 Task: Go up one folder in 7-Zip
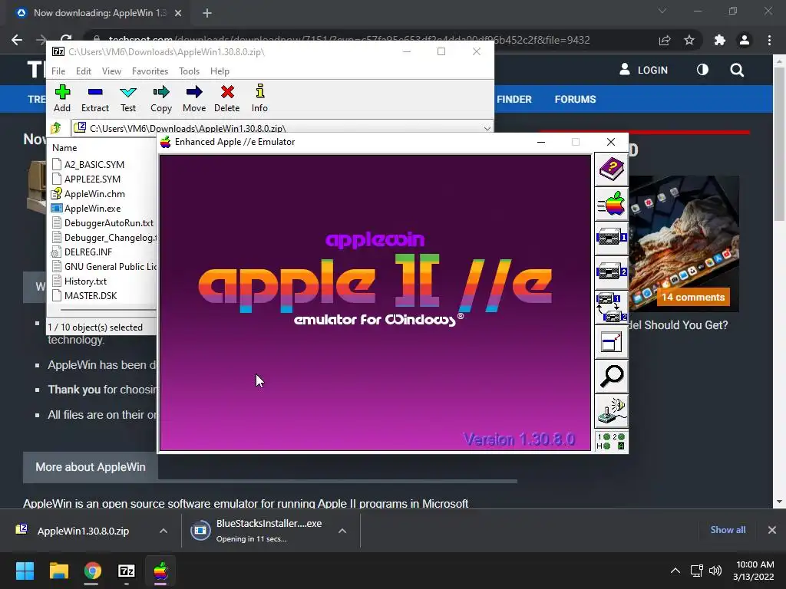coord(56,128)
